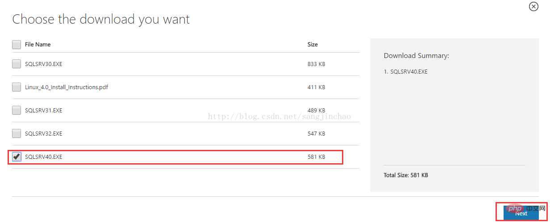This screenshot has width=550, height=223.
Task: Select the SQLSRV31.EXE checkbox
Action: [x=17, y=110]
